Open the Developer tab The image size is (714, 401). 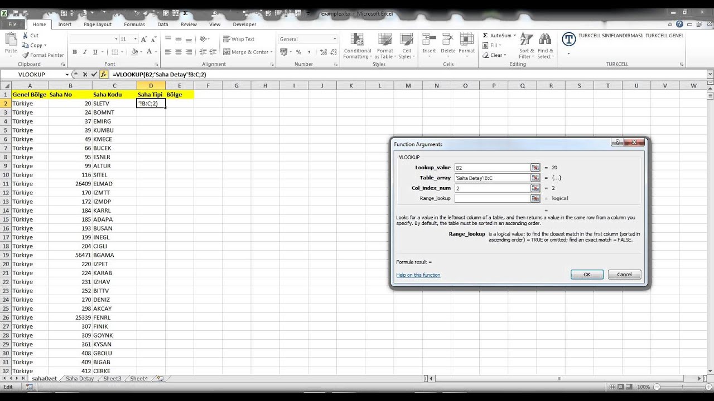244,25
